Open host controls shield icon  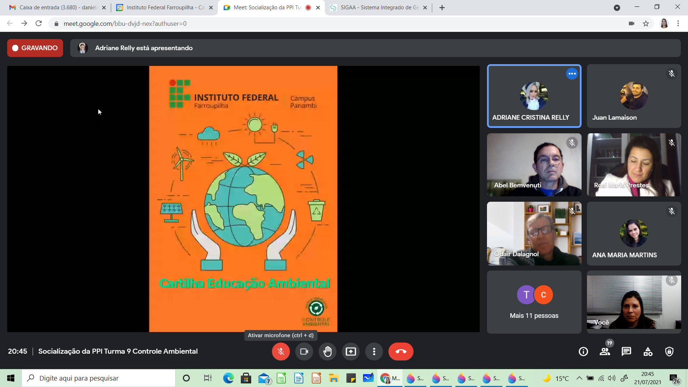pos(669,352)
